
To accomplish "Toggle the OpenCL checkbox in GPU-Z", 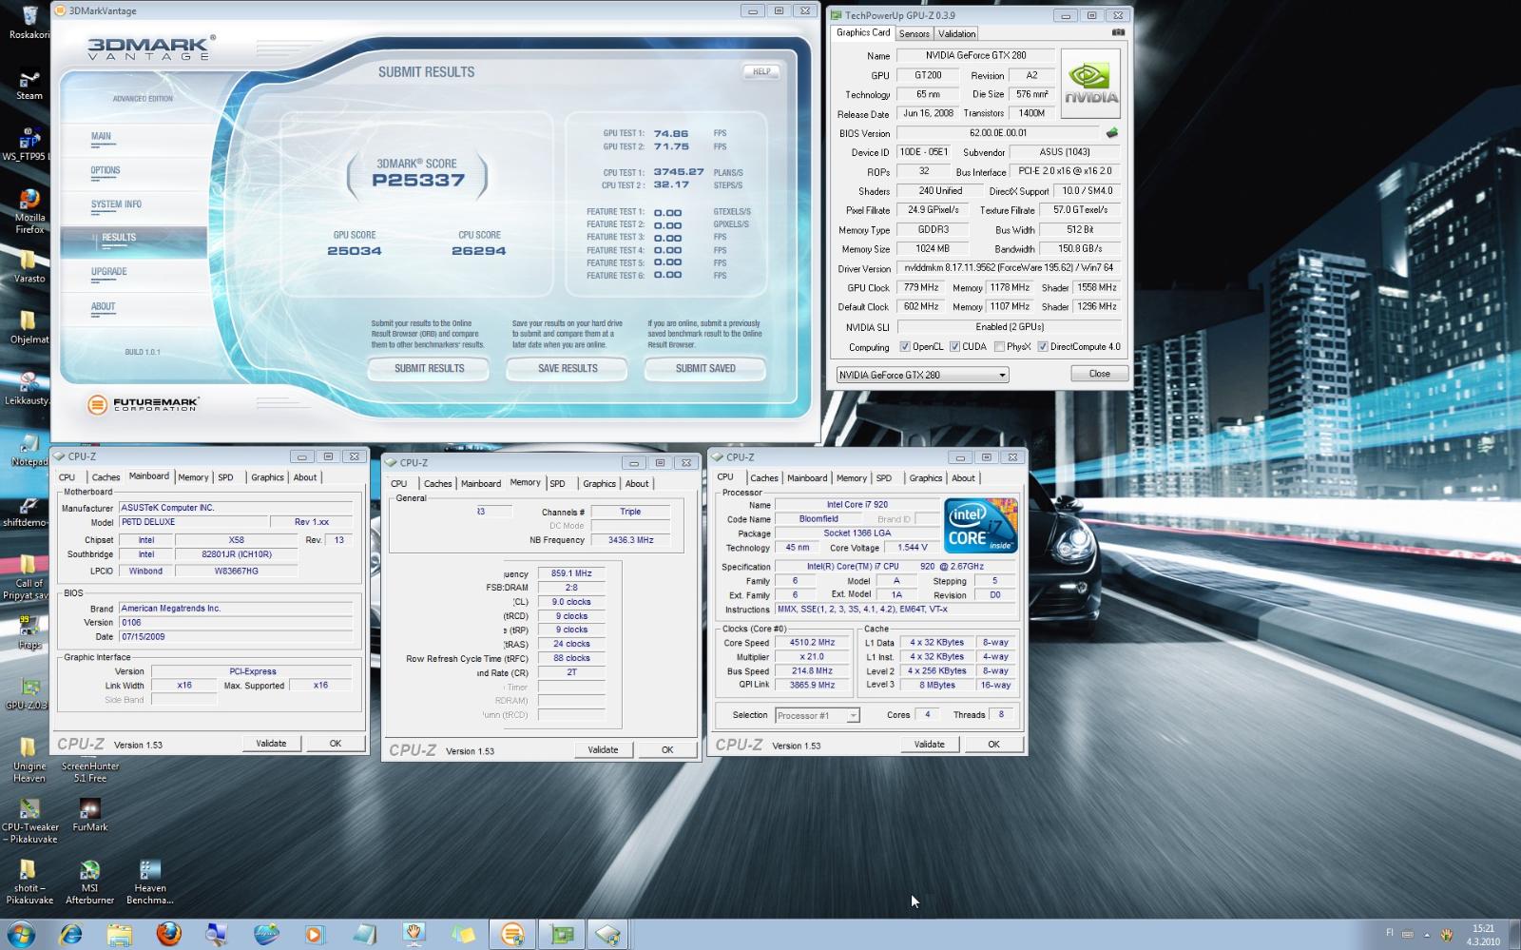I will point(905,347).
